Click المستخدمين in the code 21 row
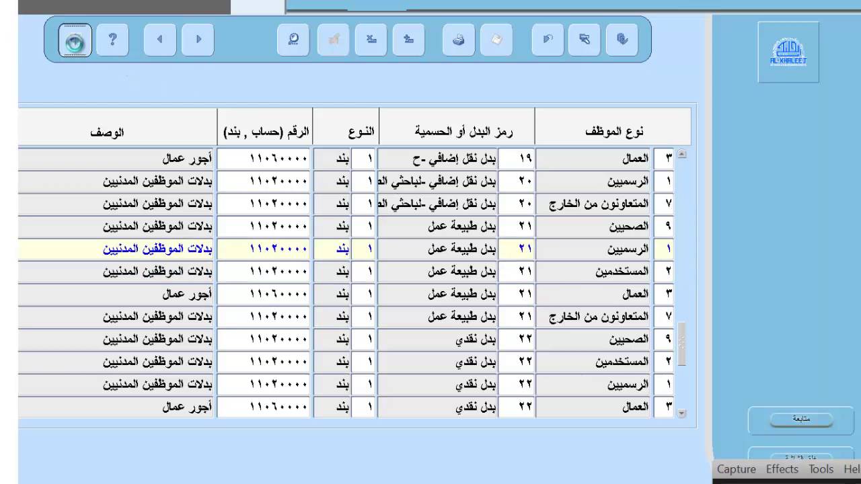The height and width of the screenshot is (484, 861). [593, 272]
